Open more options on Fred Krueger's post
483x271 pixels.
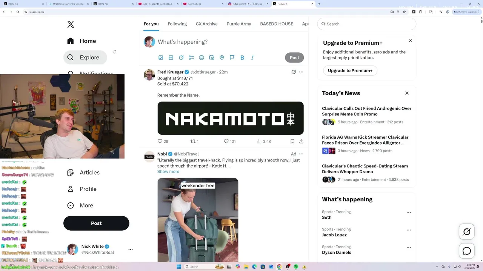(301, 72)
